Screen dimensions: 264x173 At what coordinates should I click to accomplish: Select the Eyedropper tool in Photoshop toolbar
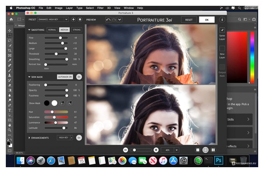10,60
